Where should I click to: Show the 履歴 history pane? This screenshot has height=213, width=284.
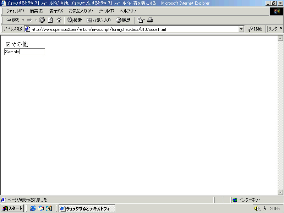[x=123, y=20]
